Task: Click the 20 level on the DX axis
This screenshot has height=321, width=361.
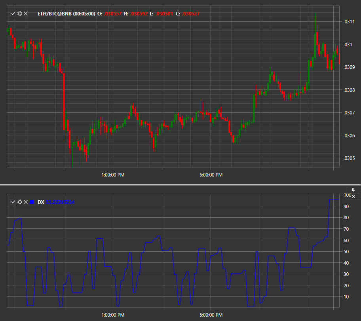Action: click(x=346, y=285)
